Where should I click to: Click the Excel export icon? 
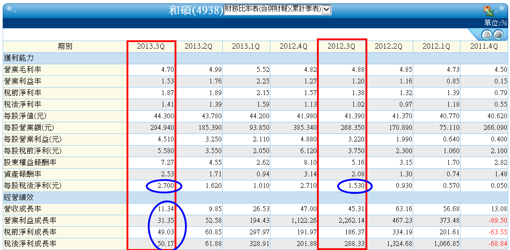coord(489,11)
